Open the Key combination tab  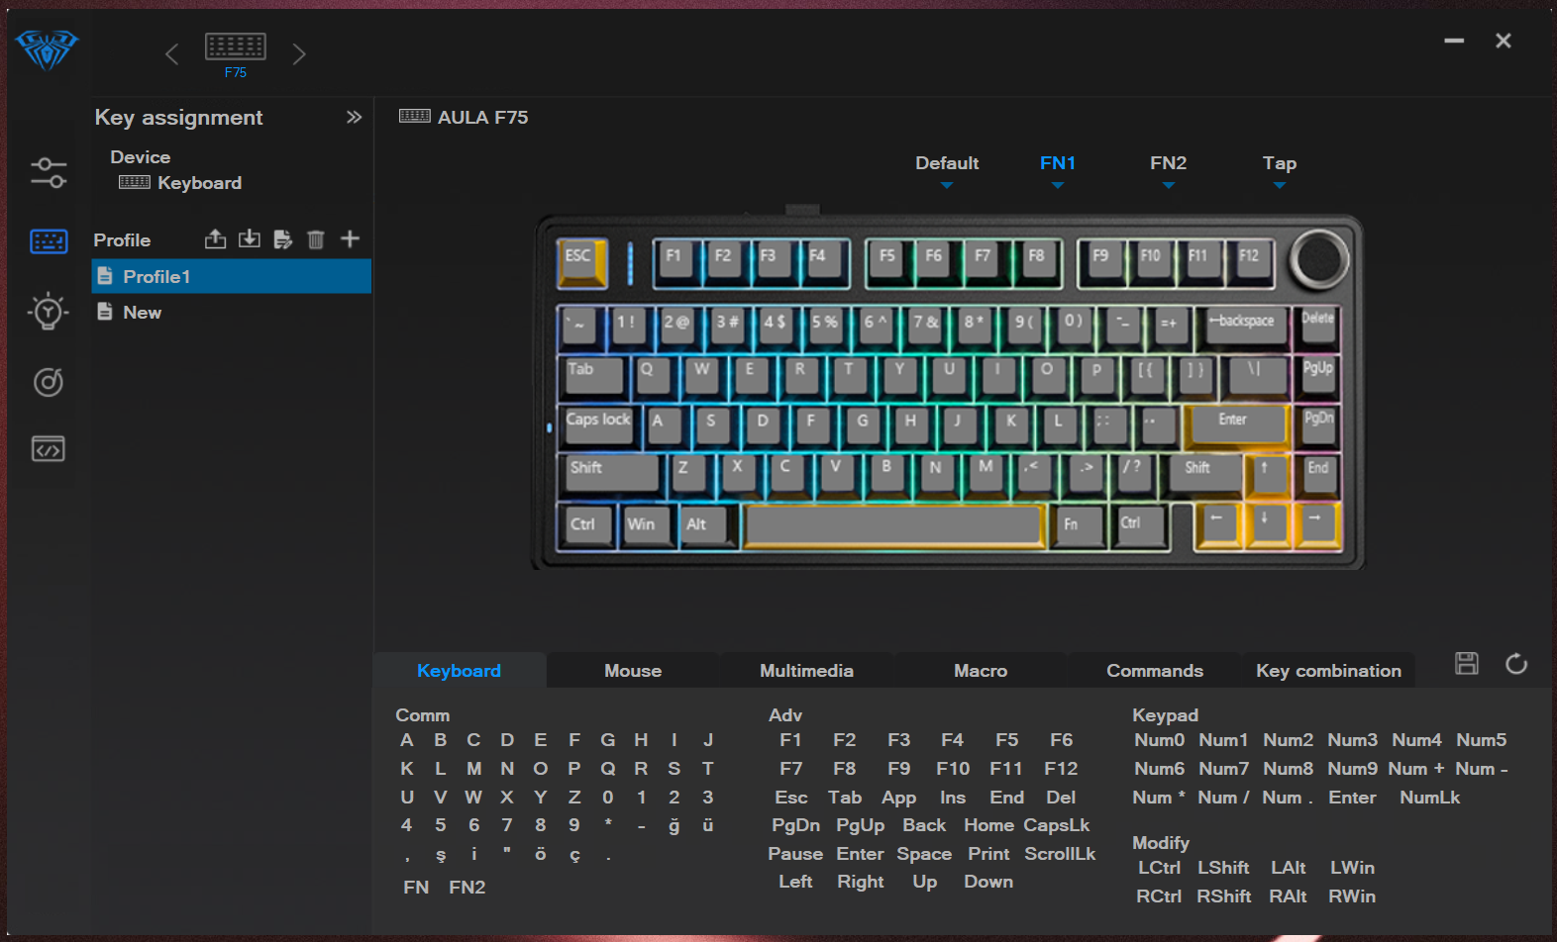1328,671
